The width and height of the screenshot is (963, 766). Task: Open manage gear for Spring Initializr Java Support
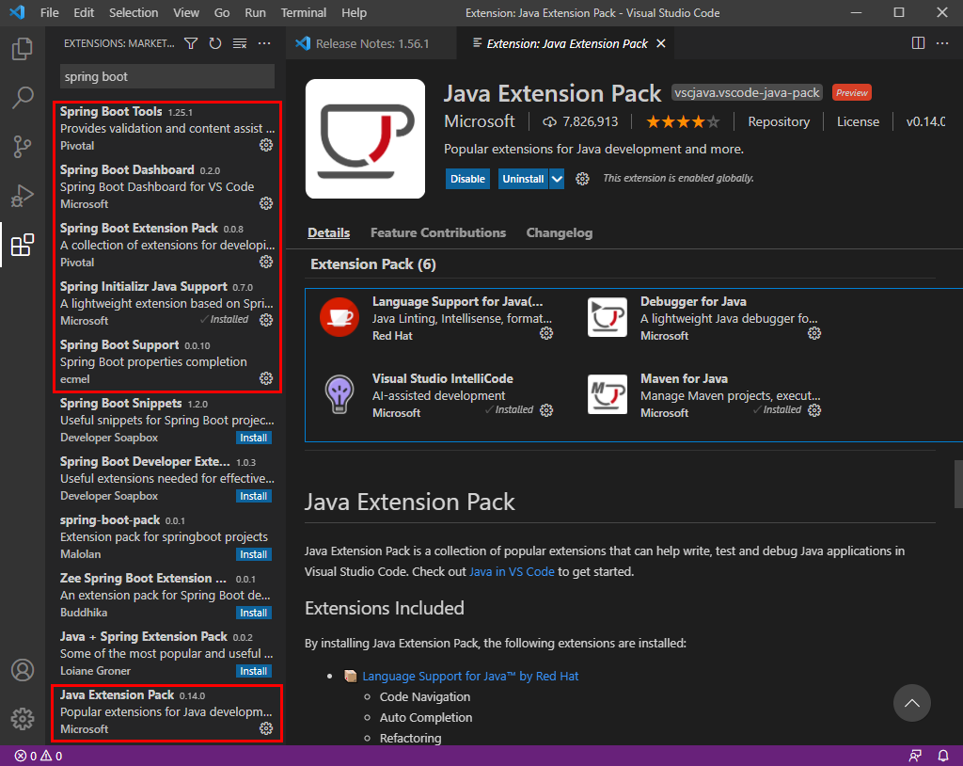point(266,320)
